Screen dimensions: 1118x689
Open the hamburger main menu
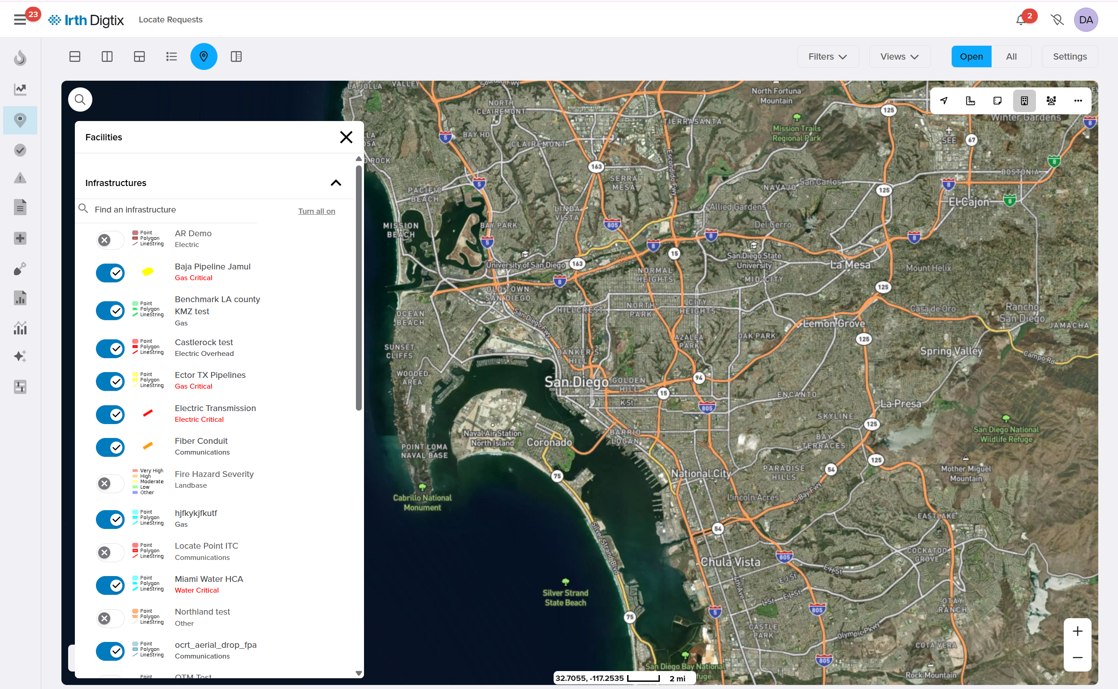coord(20,20)
